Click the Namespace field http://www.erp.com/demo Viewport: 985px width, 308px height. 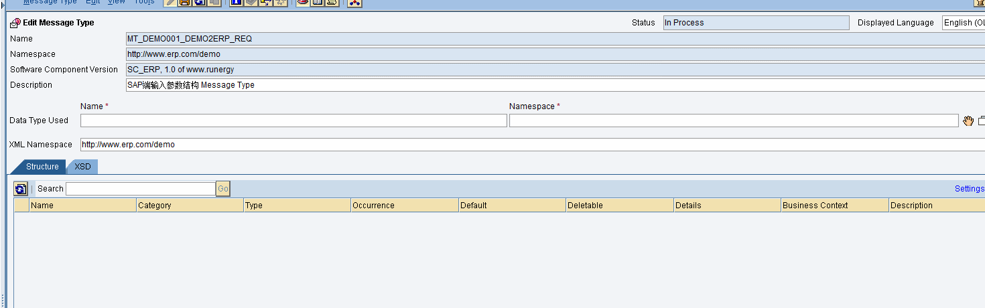pyautogui.click(x=555, y=54)
